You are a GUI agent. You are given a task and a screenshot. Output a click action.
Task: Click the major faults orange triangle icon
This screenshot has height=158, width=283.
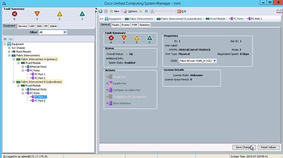coord(37,14)
